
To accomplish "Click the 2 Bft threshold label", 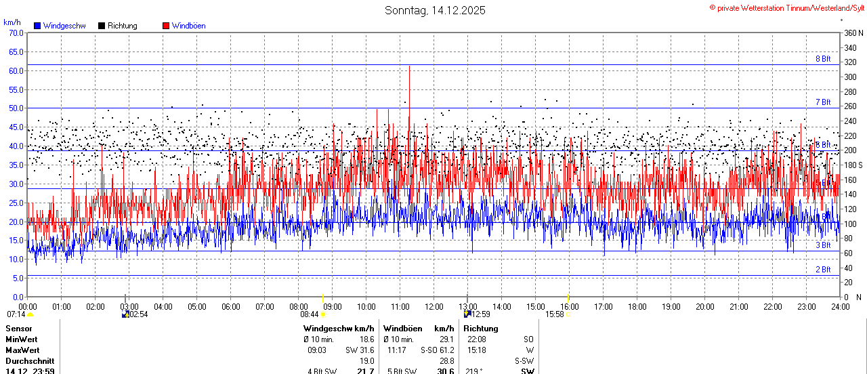I will click(823, 270).
